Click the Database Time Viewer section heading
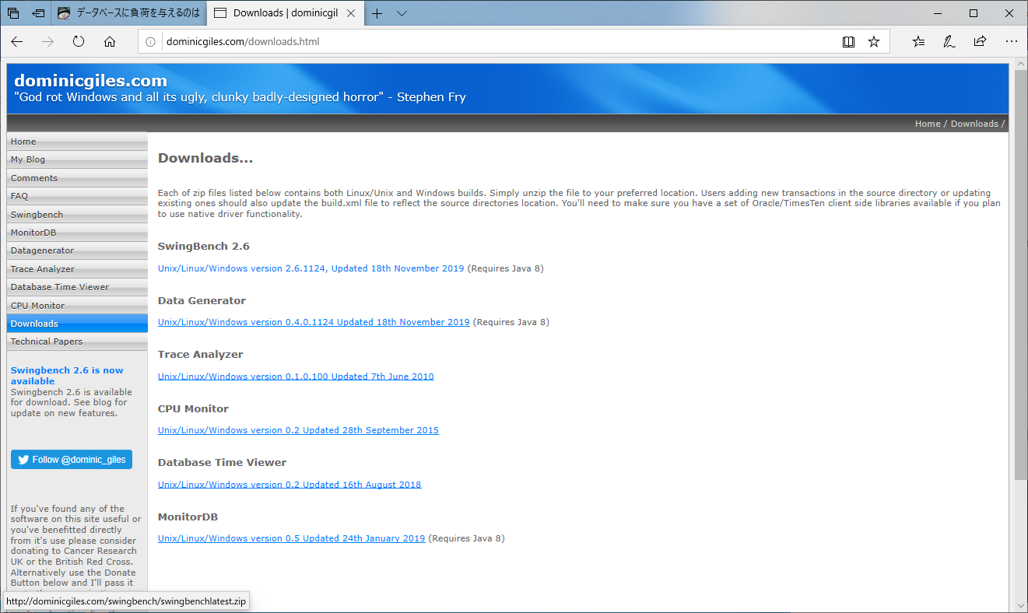The height and width of the screenshot is (613, 1028). 223,462
